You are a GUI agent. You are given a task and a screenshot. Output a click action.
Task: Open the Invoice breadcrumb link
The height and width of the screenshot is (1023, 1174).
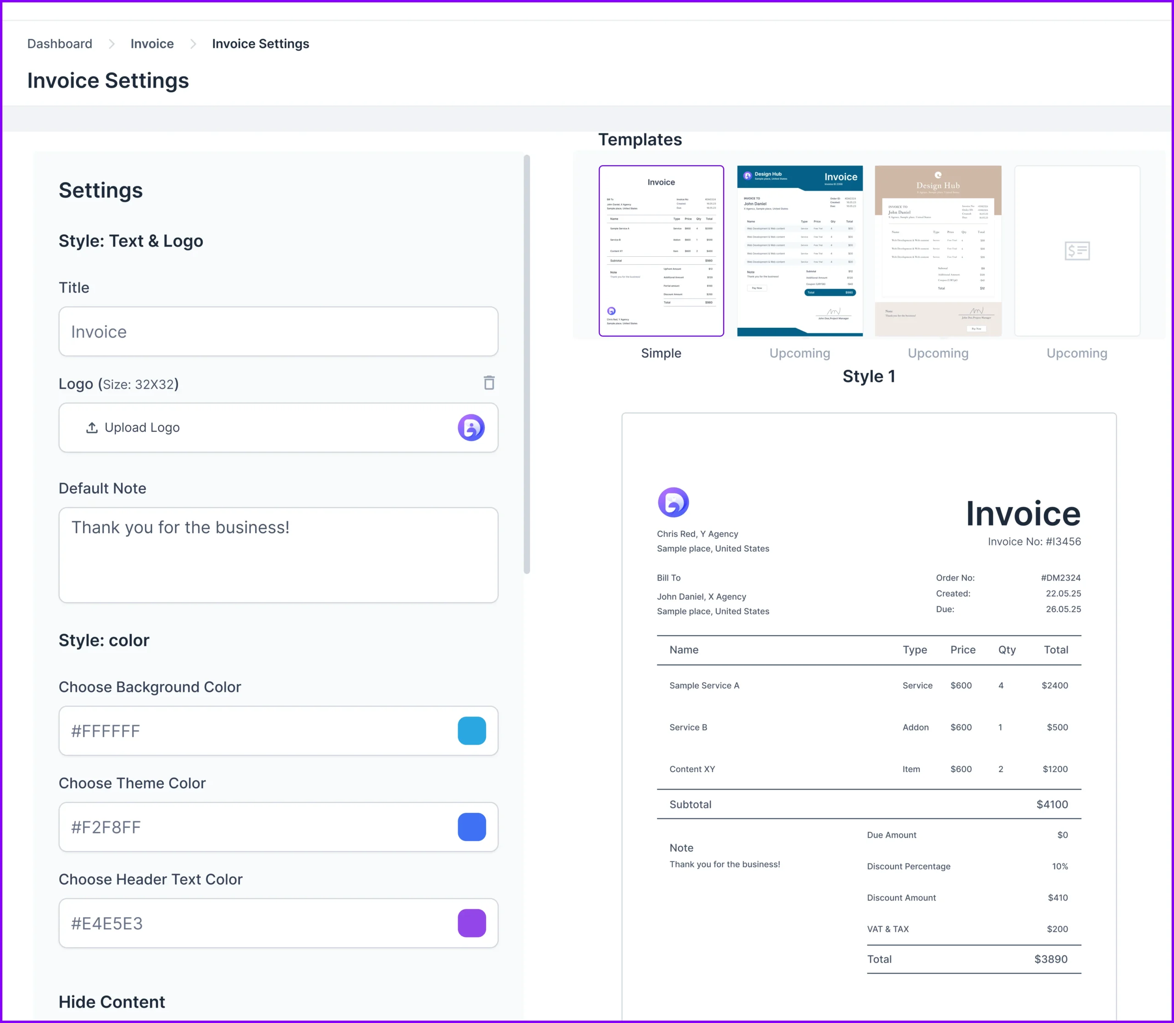152,44
